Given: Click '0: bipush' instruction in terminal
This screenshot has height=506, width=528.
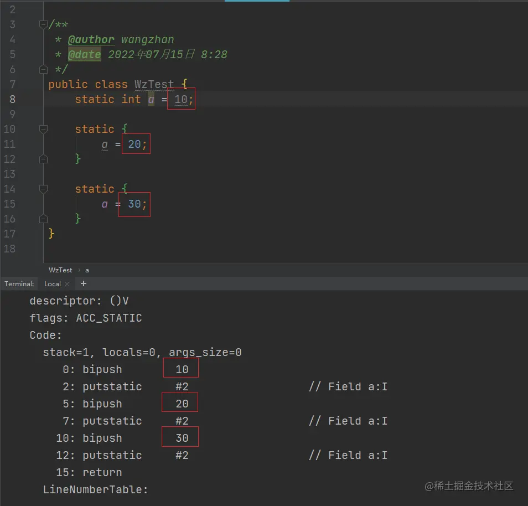Looking at the screenshot, I should 92,370.
